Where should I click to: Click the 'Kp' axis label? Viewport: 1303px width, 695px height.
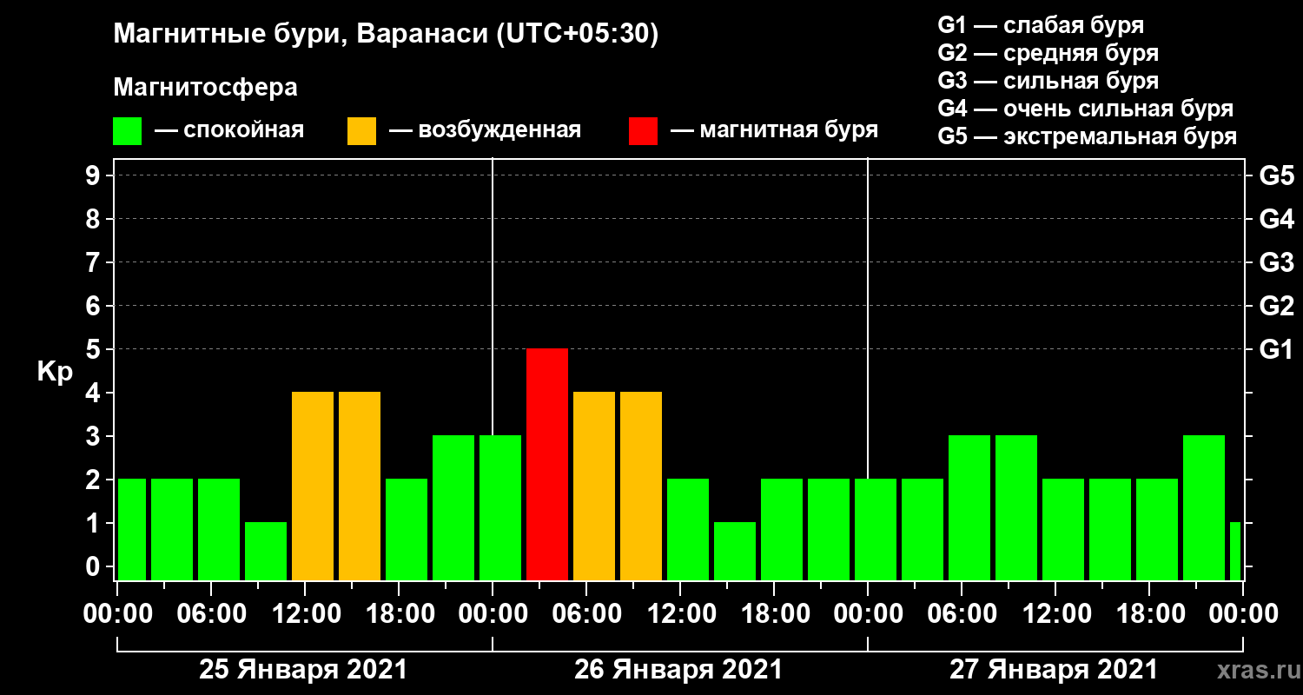coord(55,372)
